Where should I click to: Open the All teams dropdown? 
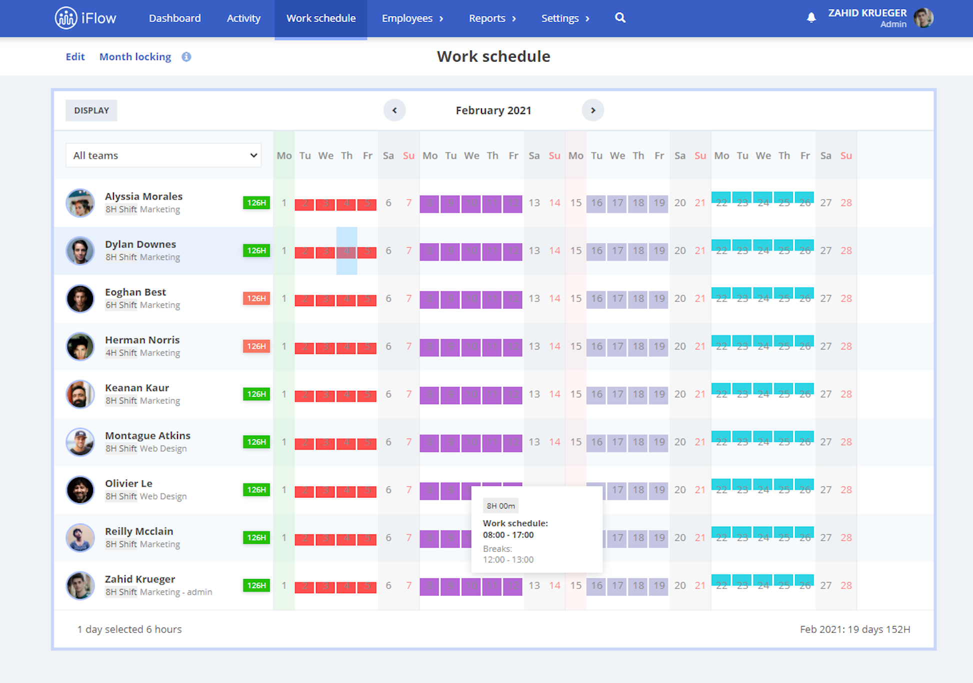[163, 155]
